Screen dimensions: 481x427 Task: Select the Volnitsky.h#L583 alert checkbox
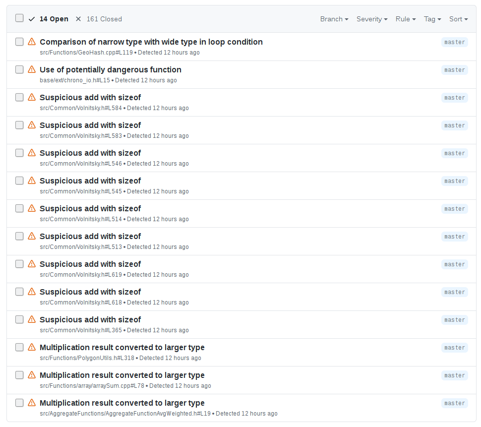pos(19,125)
